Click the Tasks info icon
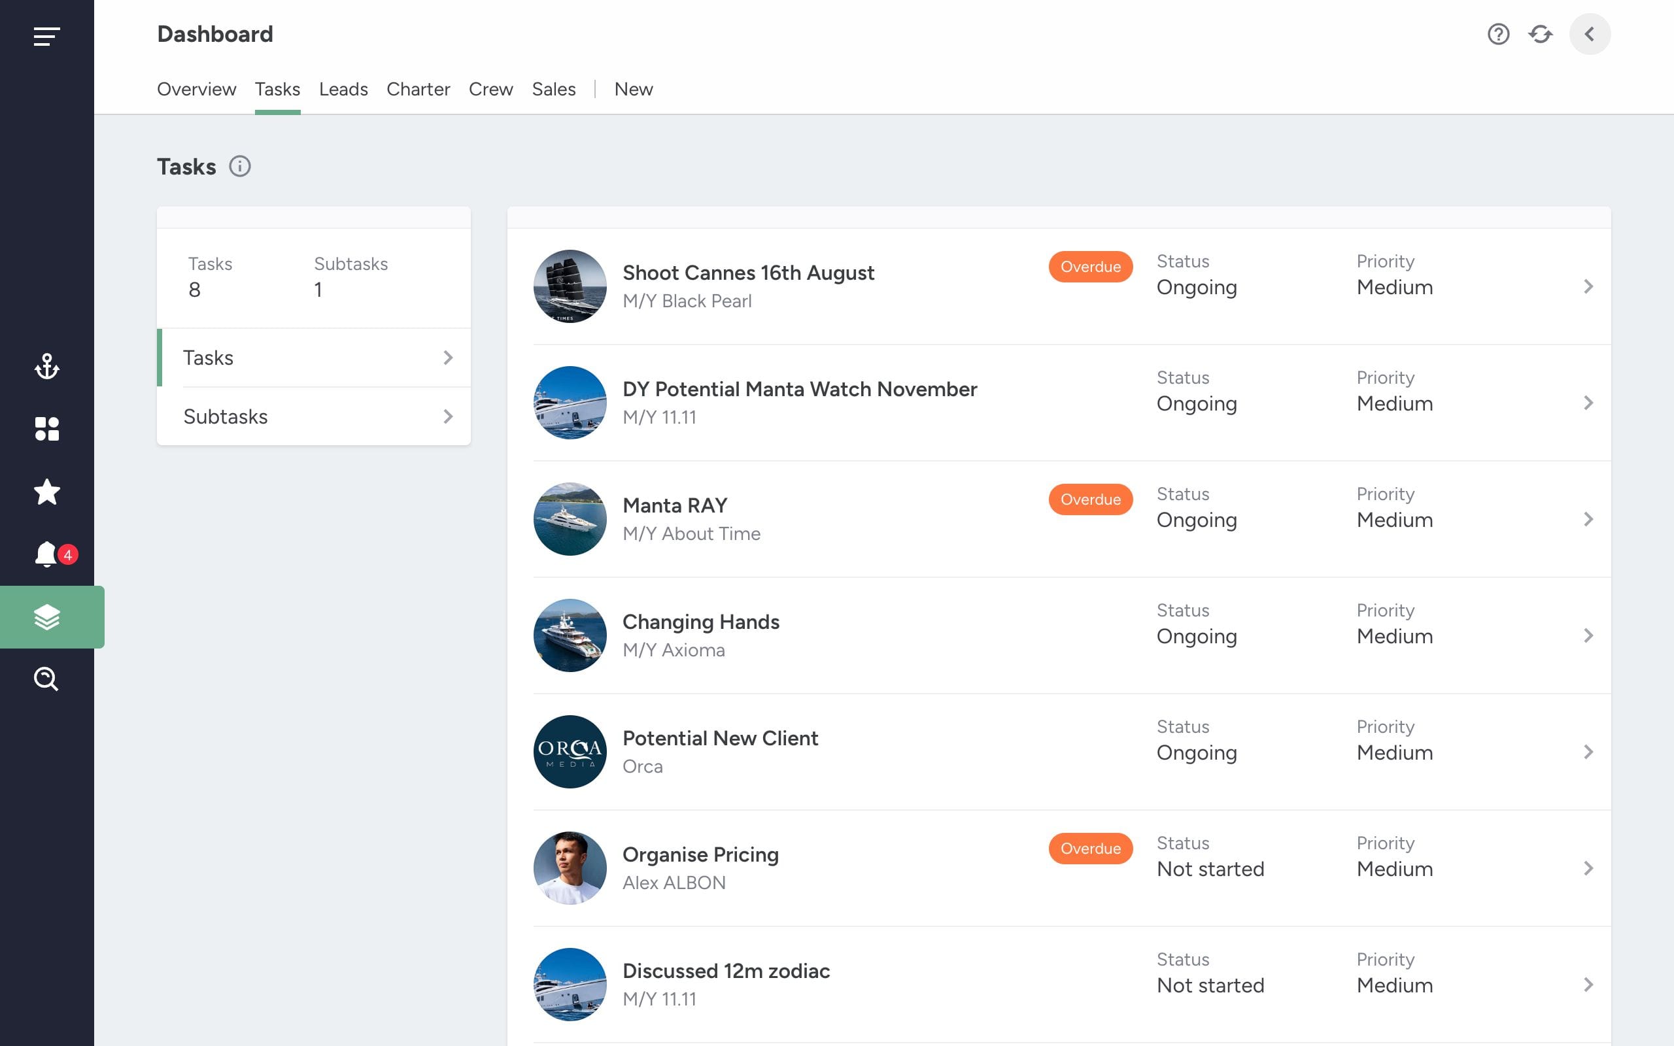Viewport: 1674px width, 1046px height. click(x=240, y=167)
